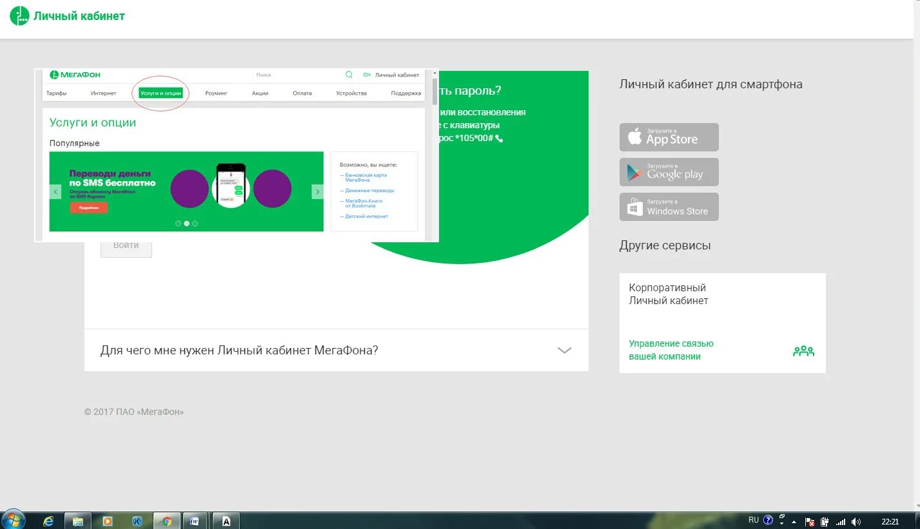This screenshot has width=920, height=529.
Task: Click the RU language indicator in the tray
Action: (x=754, y=520)
